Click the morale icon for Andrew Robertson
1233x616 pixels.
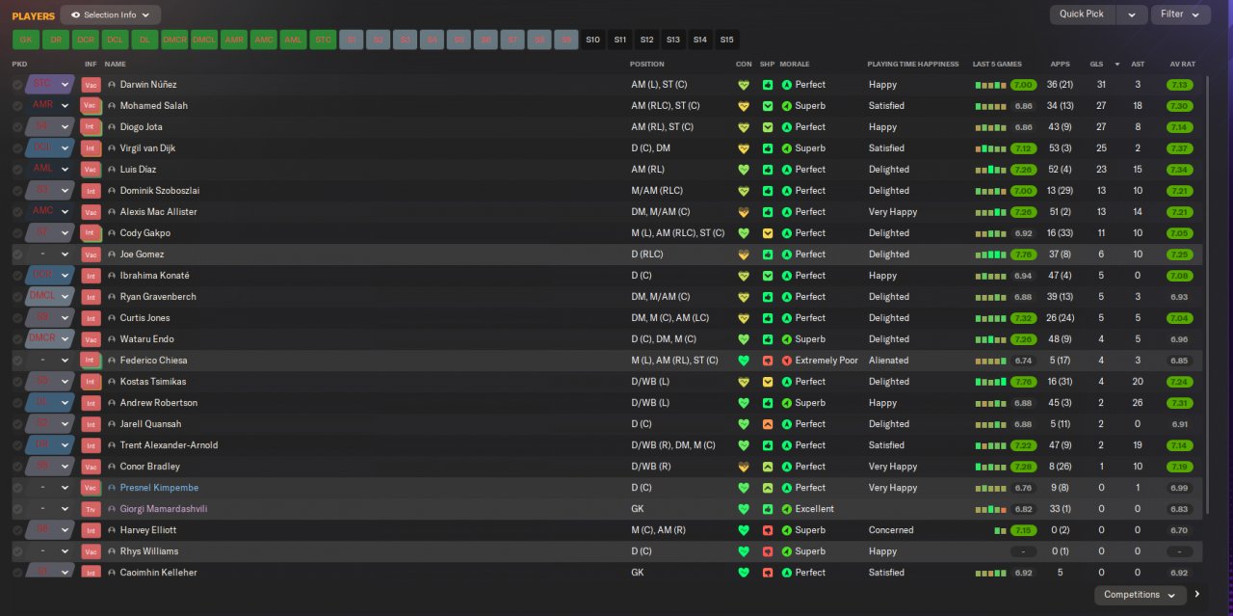[787, 403]
